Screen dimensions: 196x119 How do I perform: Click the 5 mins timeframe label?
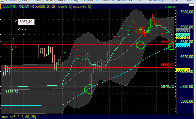point(170,7)
